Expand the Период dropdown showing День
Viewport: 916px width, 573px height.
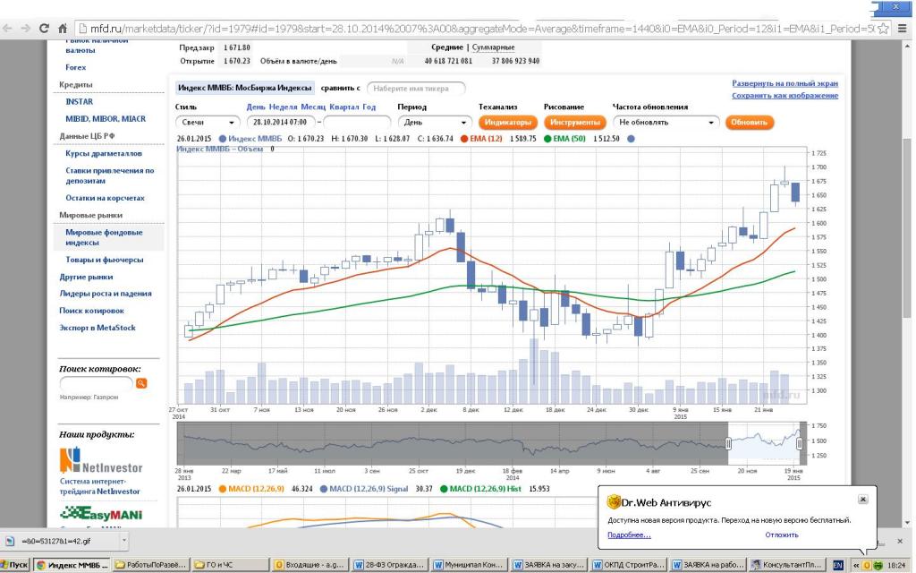coord(435,122)
